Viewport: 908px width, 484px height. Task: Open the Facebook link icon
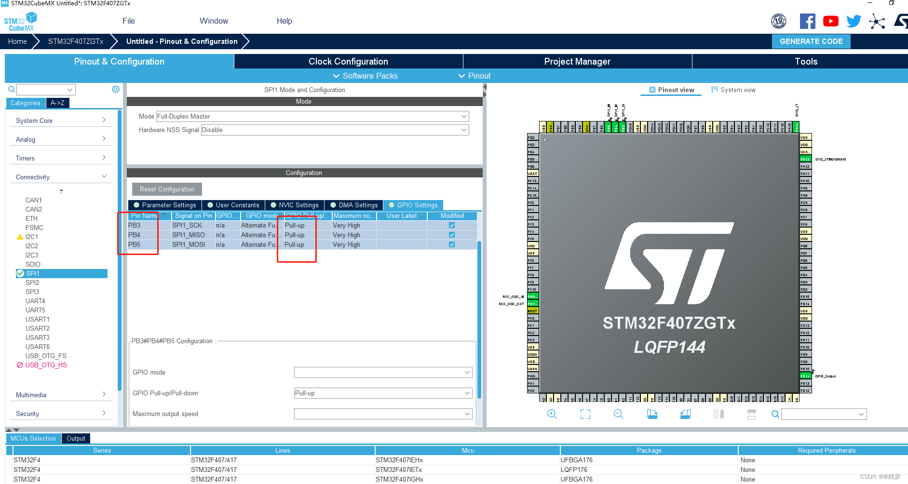(x=808, y=21)
